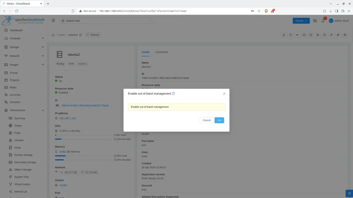Screen dimensions: 353x198
Task: Open Primary storage in sidebar
Action: coord(23,155)
